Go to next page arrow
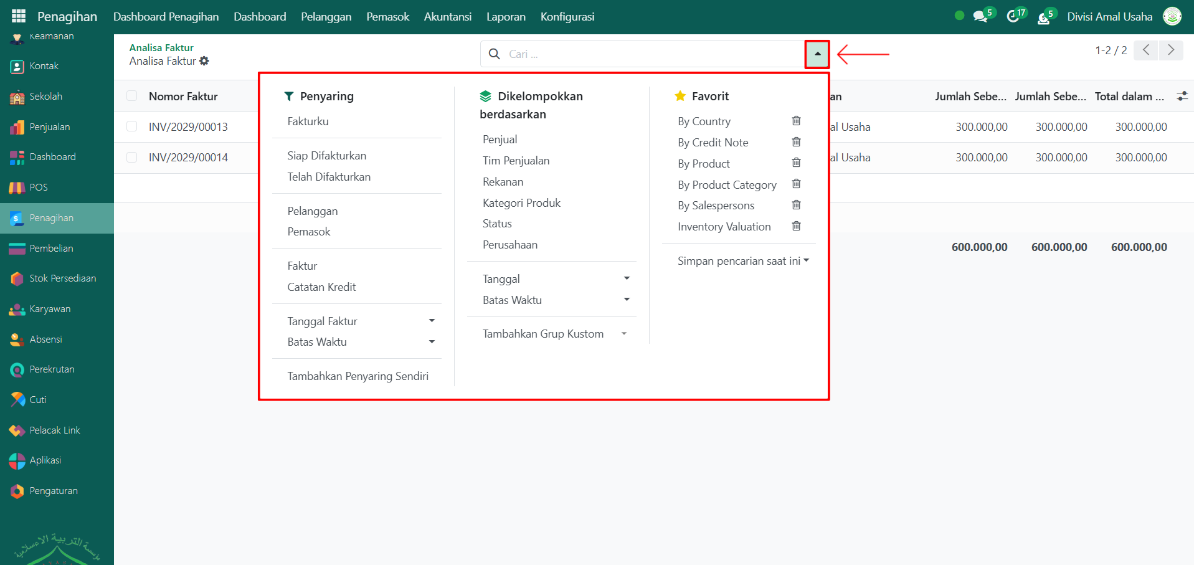 tap(1171, 50)
